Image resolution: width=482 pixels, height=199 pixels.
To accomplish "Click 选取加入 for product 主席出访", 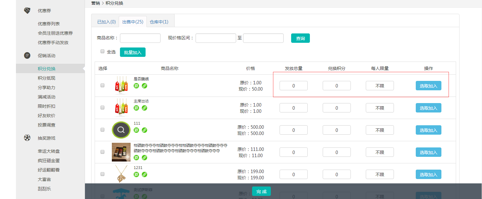I will point(428,108).
